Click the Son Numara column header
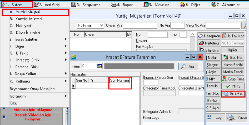Viewport: 249px width, 125px height. click(x=119, y=80)
